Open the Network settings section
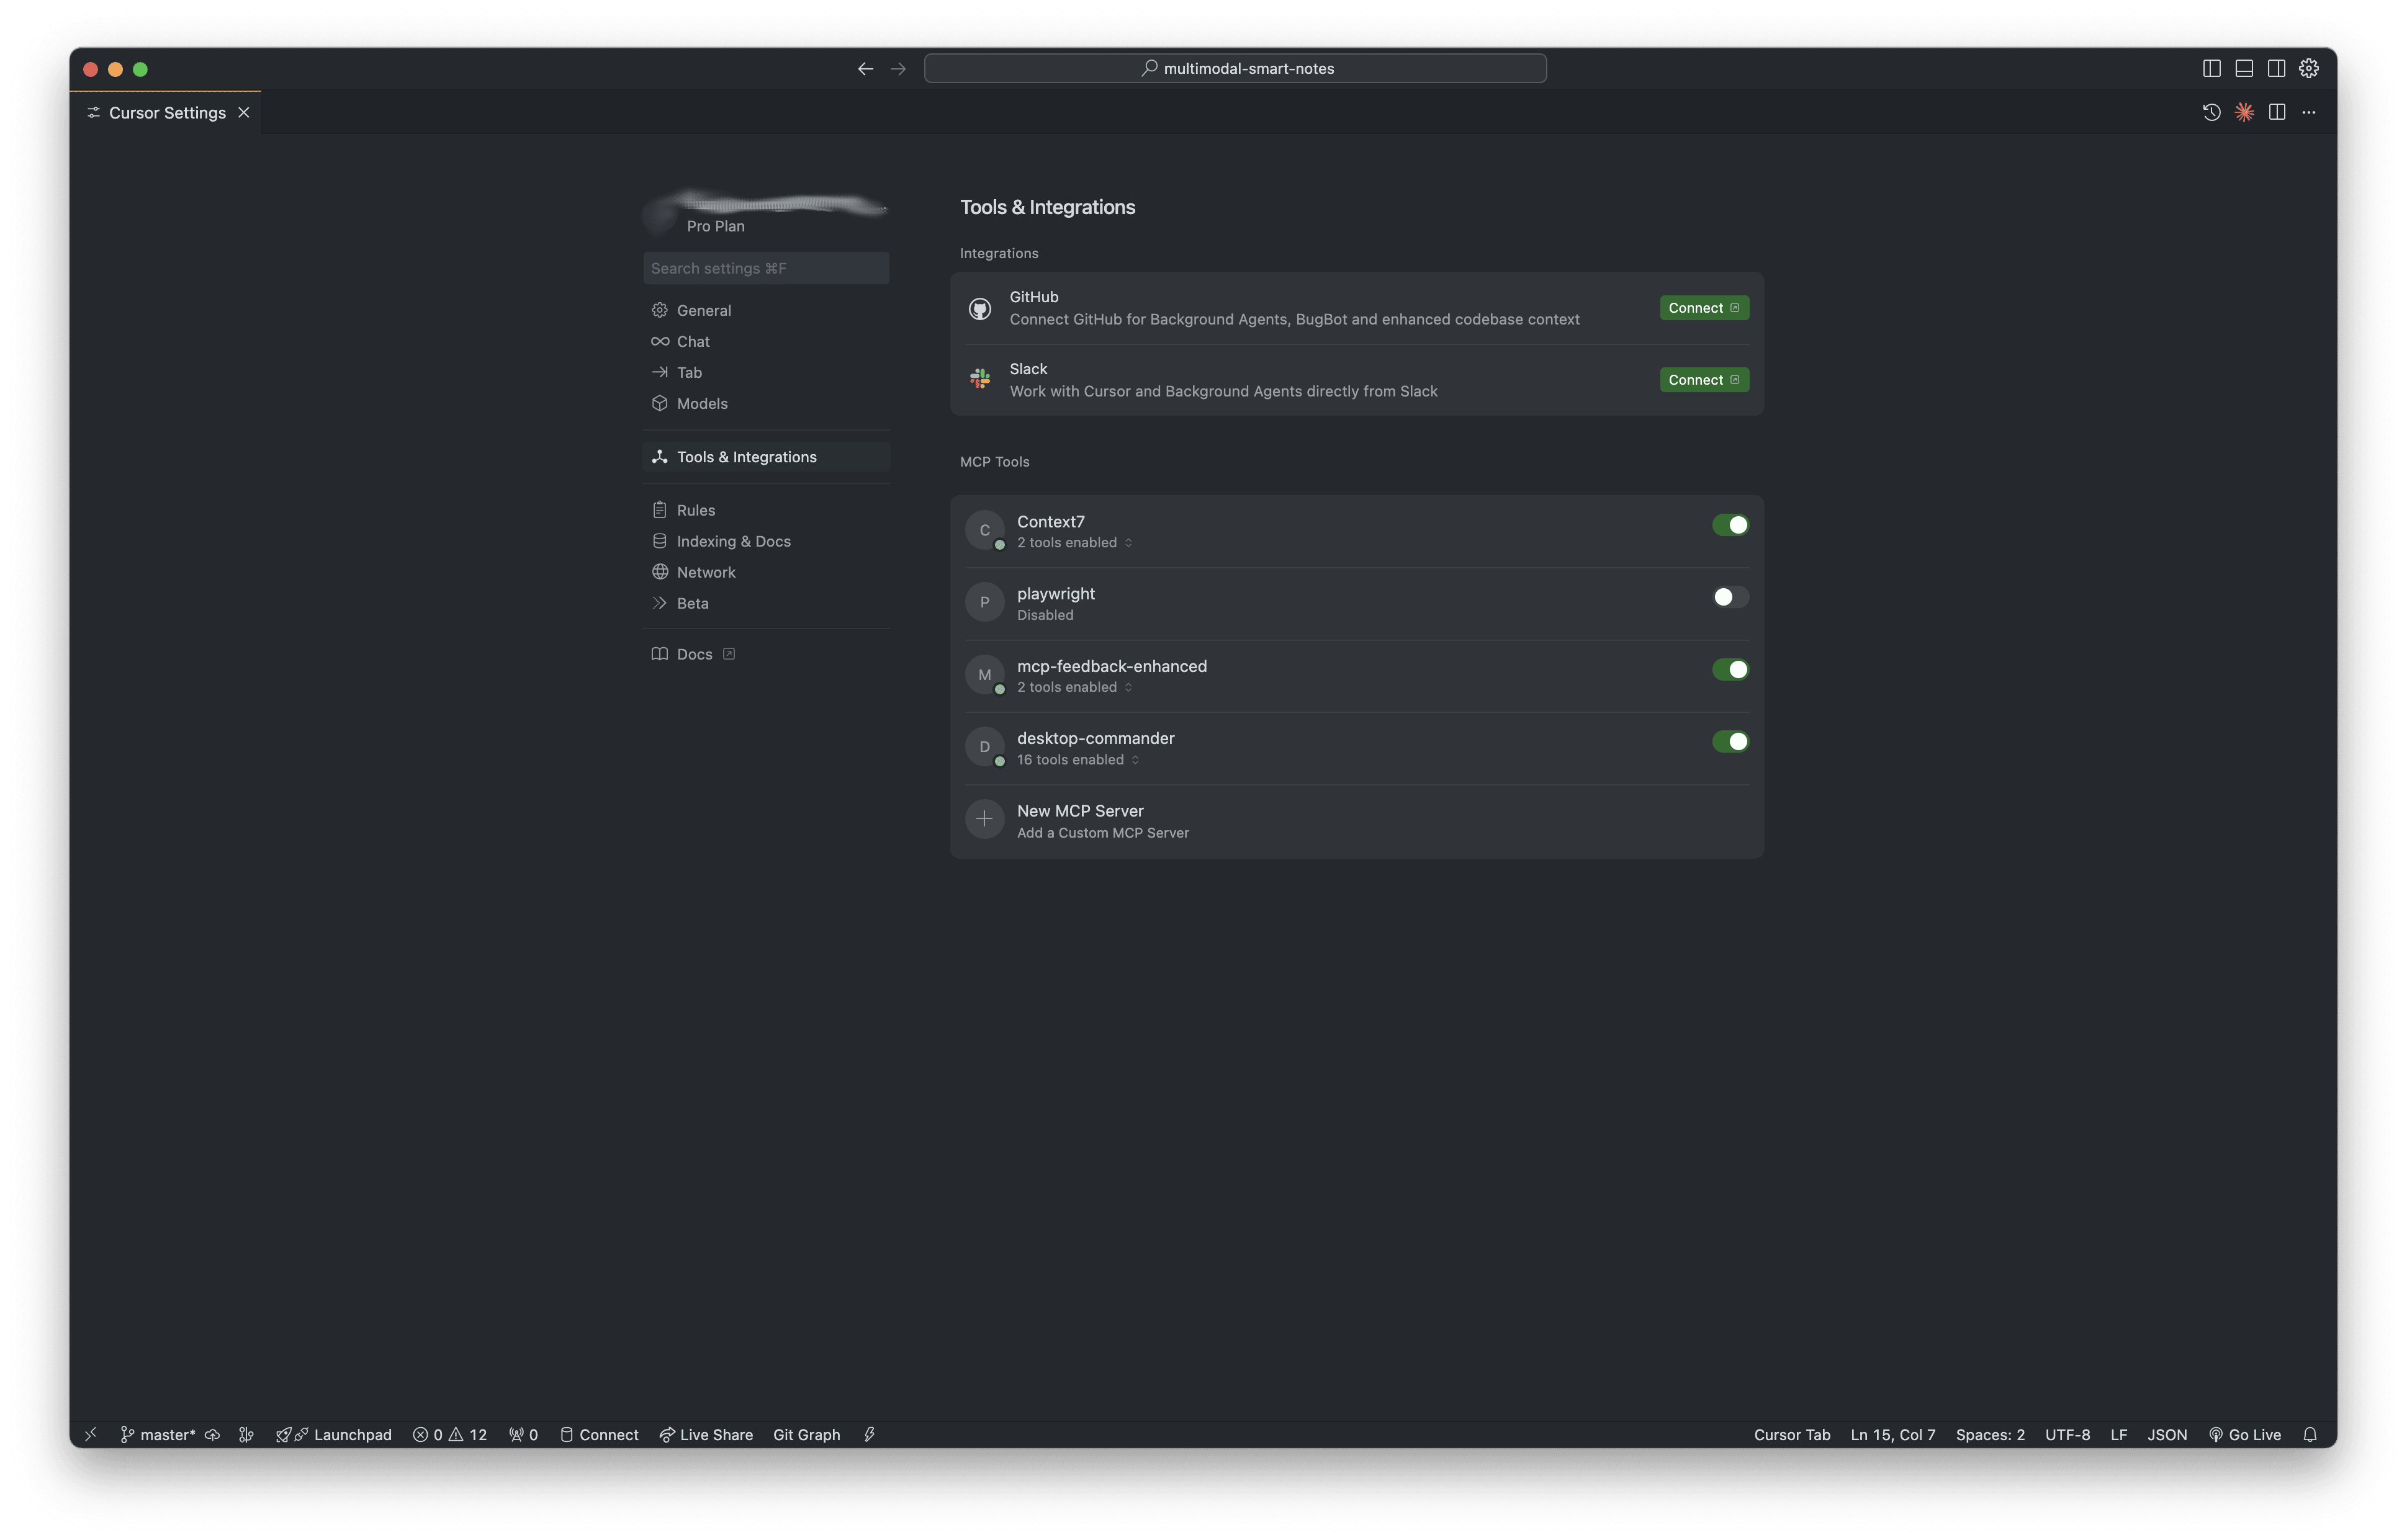 767,572
